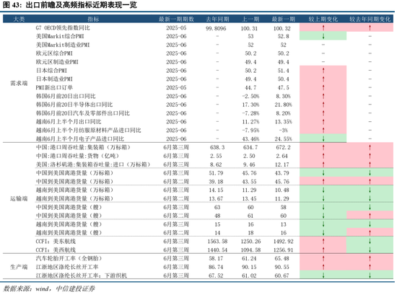The height and width of the screenshot is (295, 397).
Task: Select 中国:港口周吞吐量:集装箱 row label
Action: [83, 147]
